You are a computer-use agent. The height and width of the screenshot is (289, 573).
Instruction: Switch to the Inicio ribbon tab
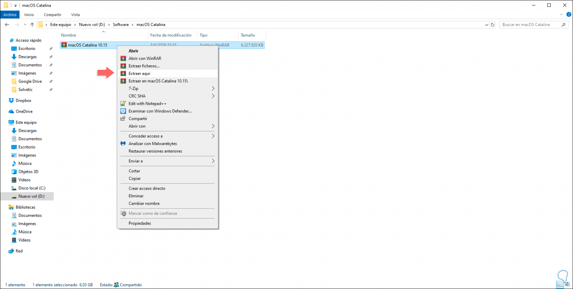pos(29,15)
